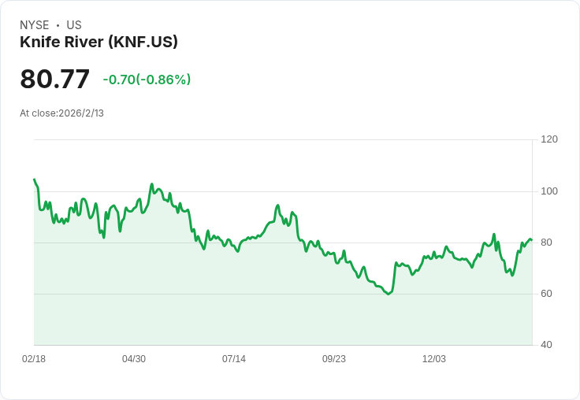The image size is (580, 400).
Task: Click the 12/03 date axis label
Action: [x=434, y=358]
